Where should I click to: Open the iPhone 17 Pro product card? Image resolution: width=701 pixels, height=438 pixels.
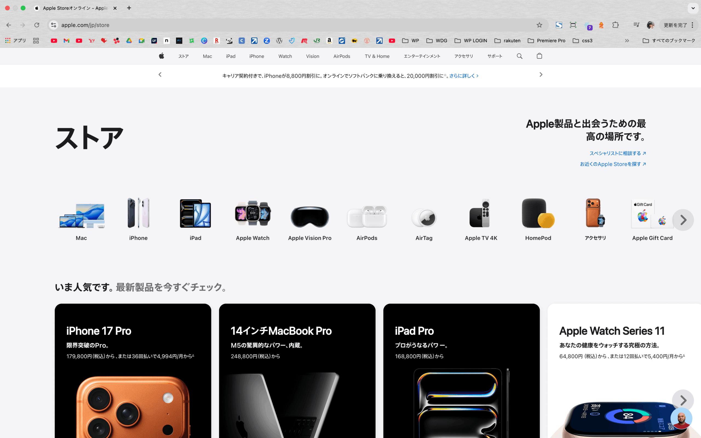133,371
